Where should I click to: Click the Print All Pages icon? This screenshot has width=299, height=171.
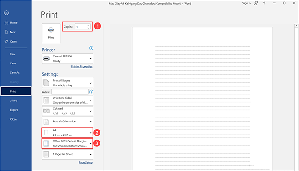[x=46, y=83]
